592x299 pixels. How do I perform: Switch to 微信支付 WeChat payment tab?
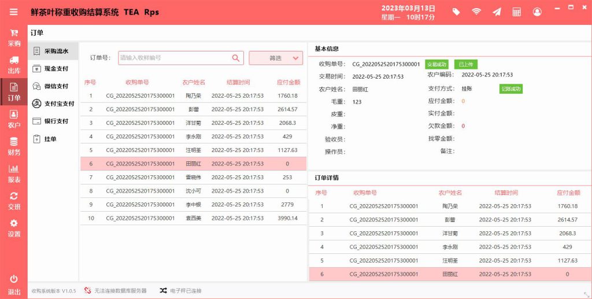53,86
